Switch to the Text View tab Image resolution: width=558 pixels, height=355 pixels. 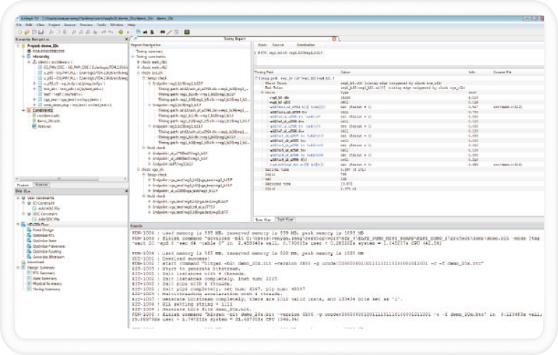coord(285,218)
